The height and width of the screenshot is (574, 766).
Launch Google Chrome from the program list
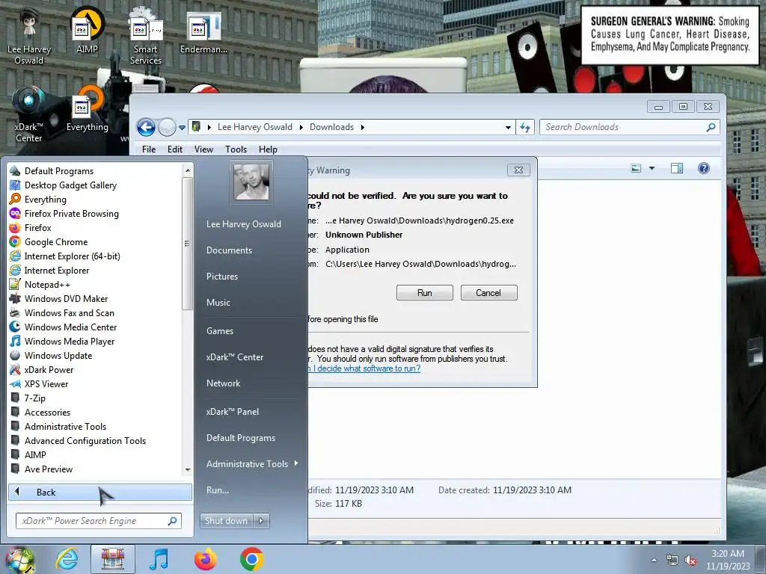pyautogui.click(x=55, y=242)
